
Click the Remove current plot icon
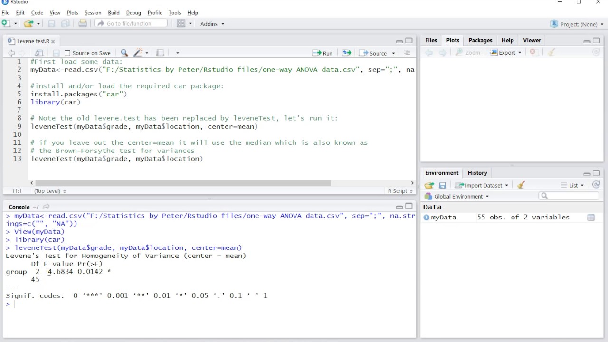(x=533, y=52)
